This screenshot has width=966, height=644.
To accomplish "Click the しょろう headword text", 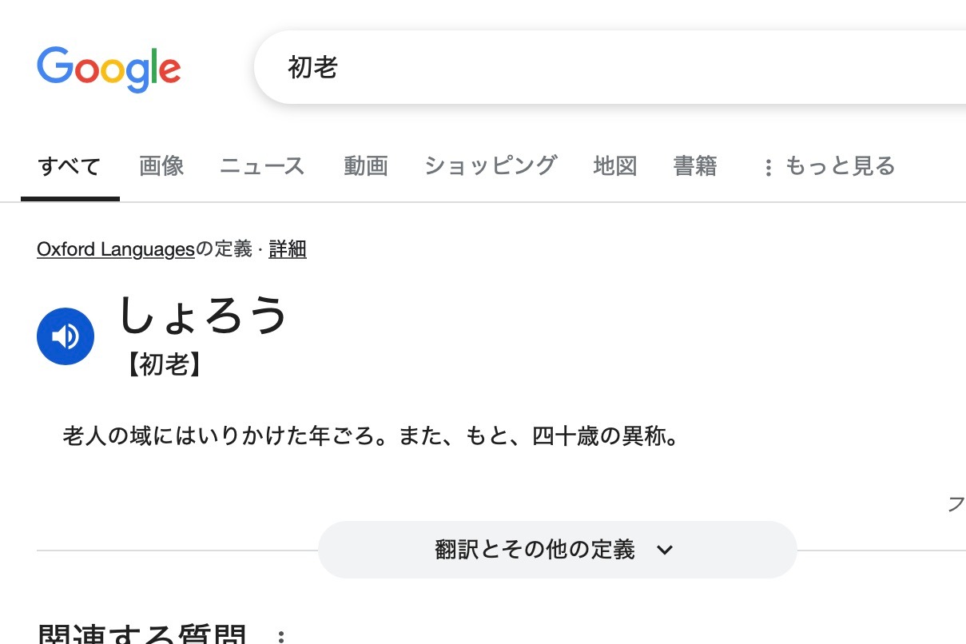I will [x=203, y=316].
